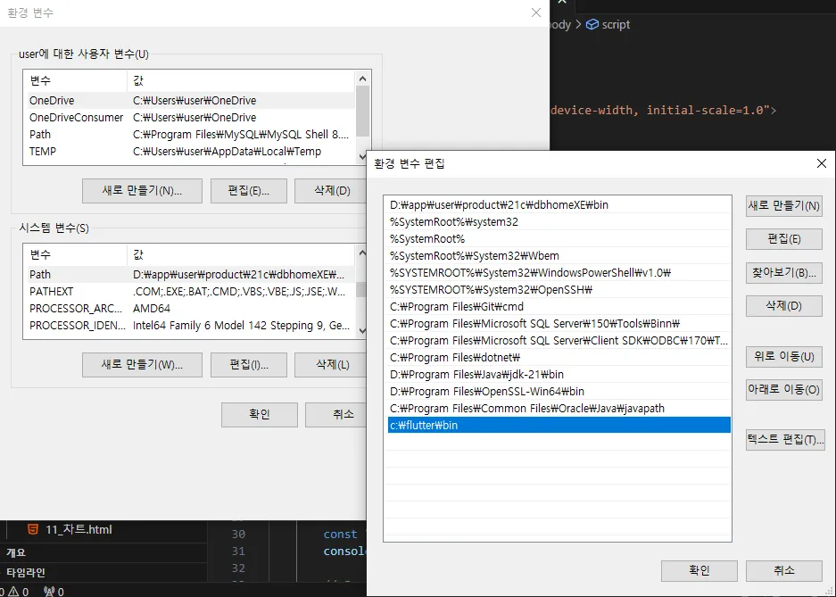
Task: Close the 환경 변수 편집 dialog
Action: pos(822,163)
